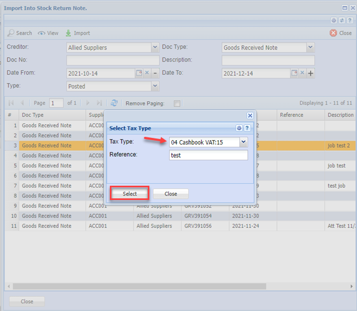This screenshot has height=311, width=357.
Task: Refresh the grid with the paging refresh icon
Action: pos(114,103)
